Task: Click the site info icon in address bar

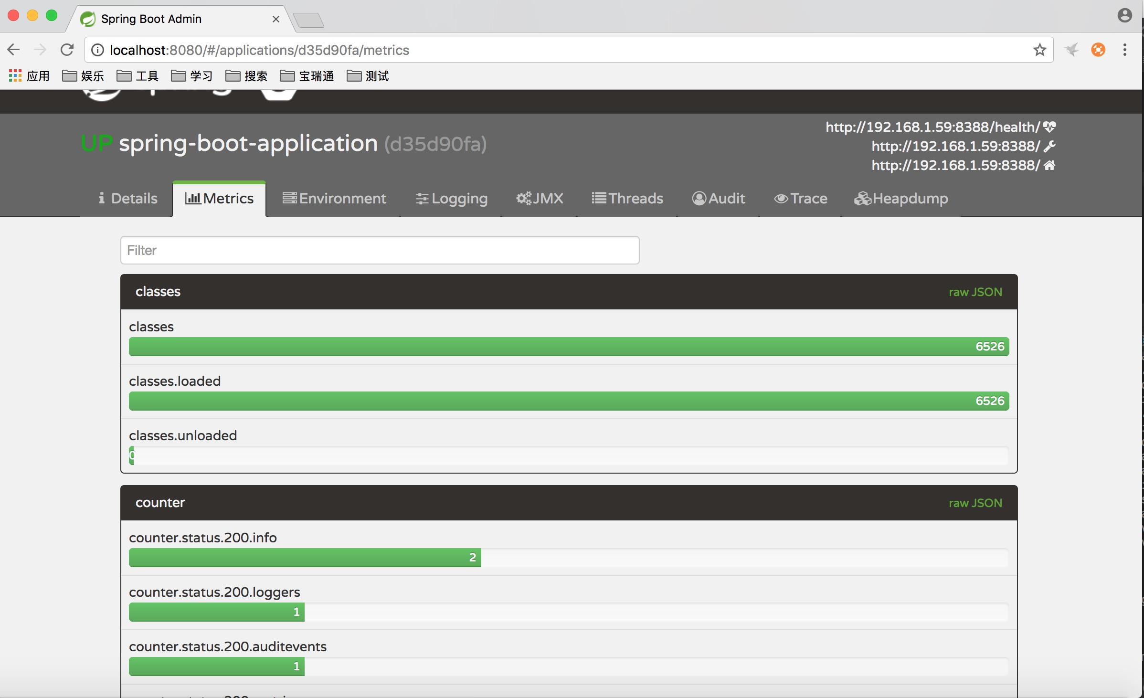Action: (x=97, y=50)
